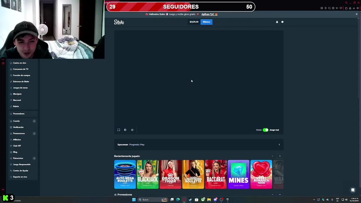Open Opera extensions cube icon

click(346, 8)
